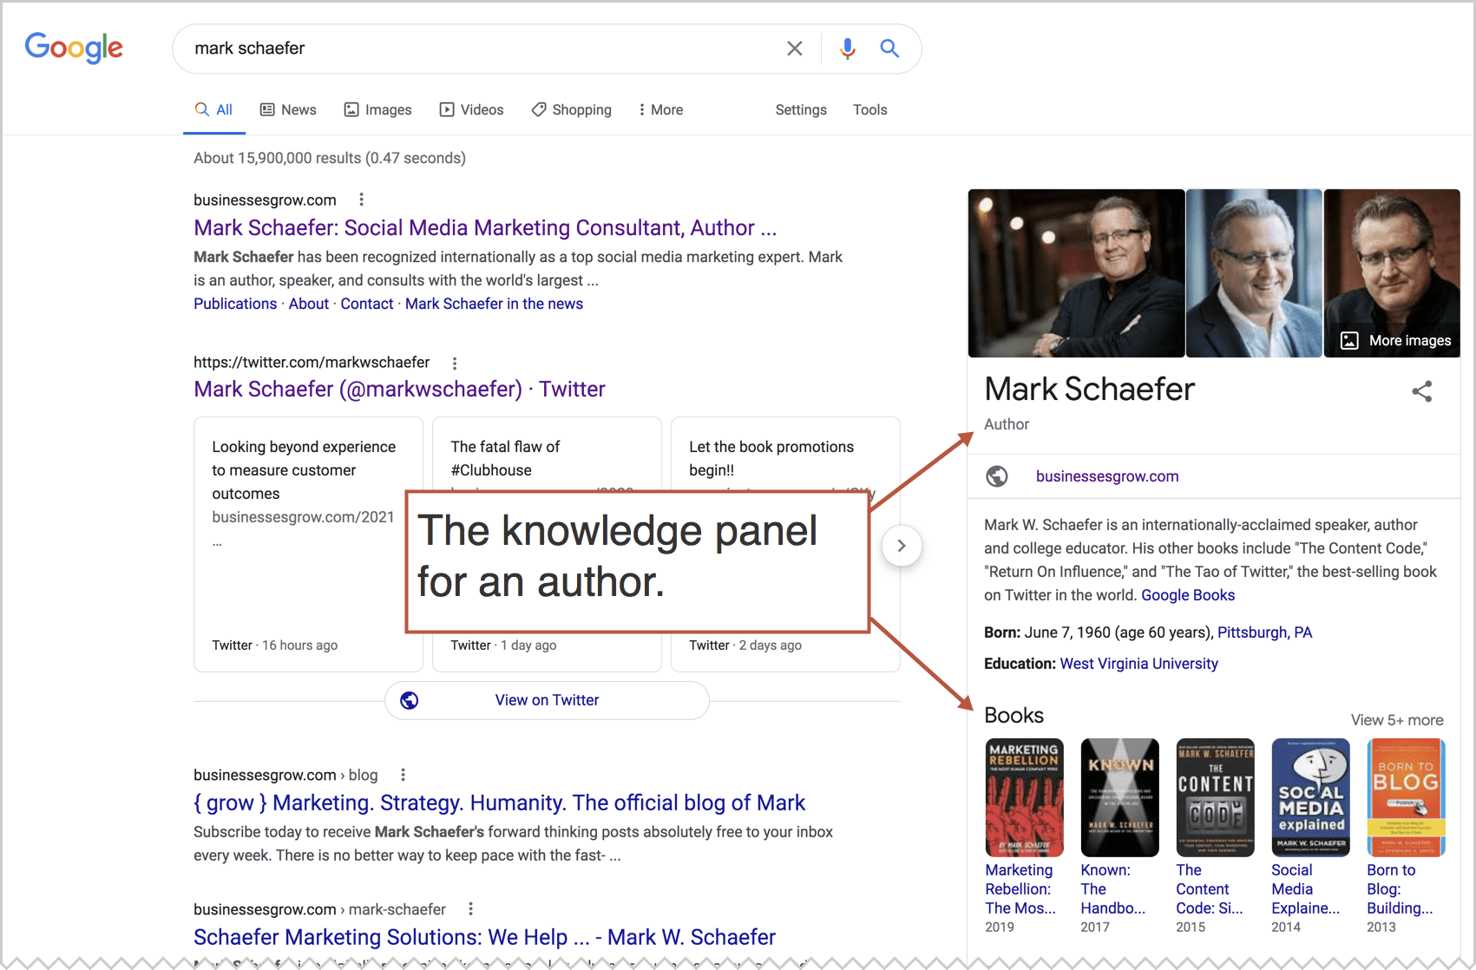The image size is (1476, 970).
Task: Open options menu for businessesgrow.com result
Action: [x=362, y=200]
